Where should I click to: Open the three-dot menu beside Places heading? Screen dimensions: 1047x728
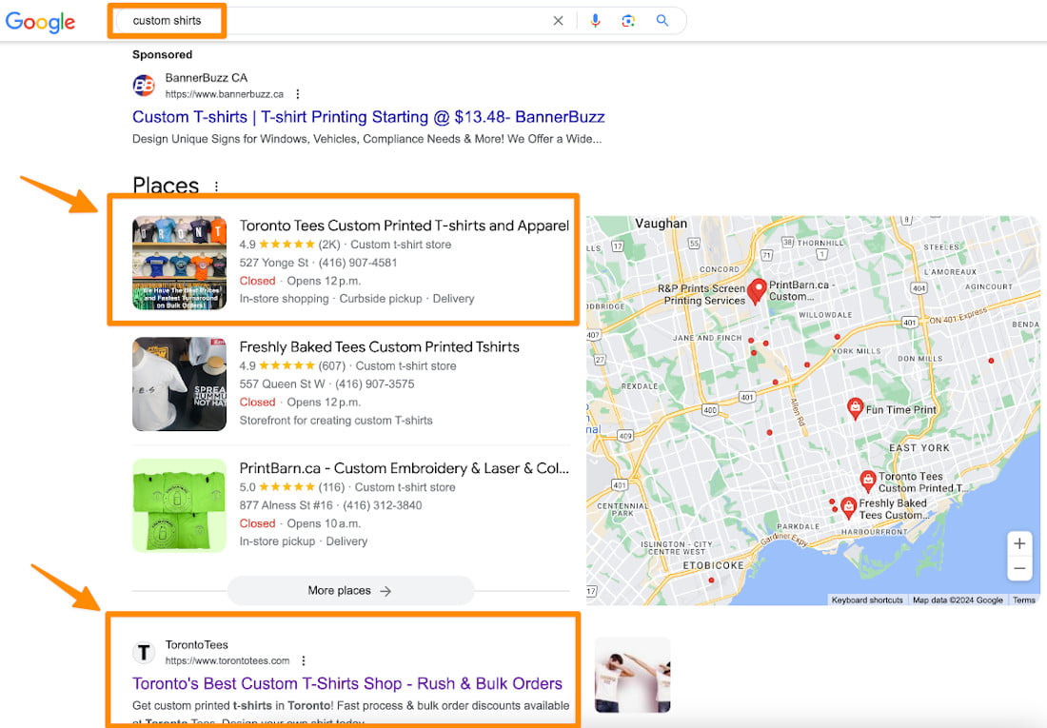coord(216,187)
